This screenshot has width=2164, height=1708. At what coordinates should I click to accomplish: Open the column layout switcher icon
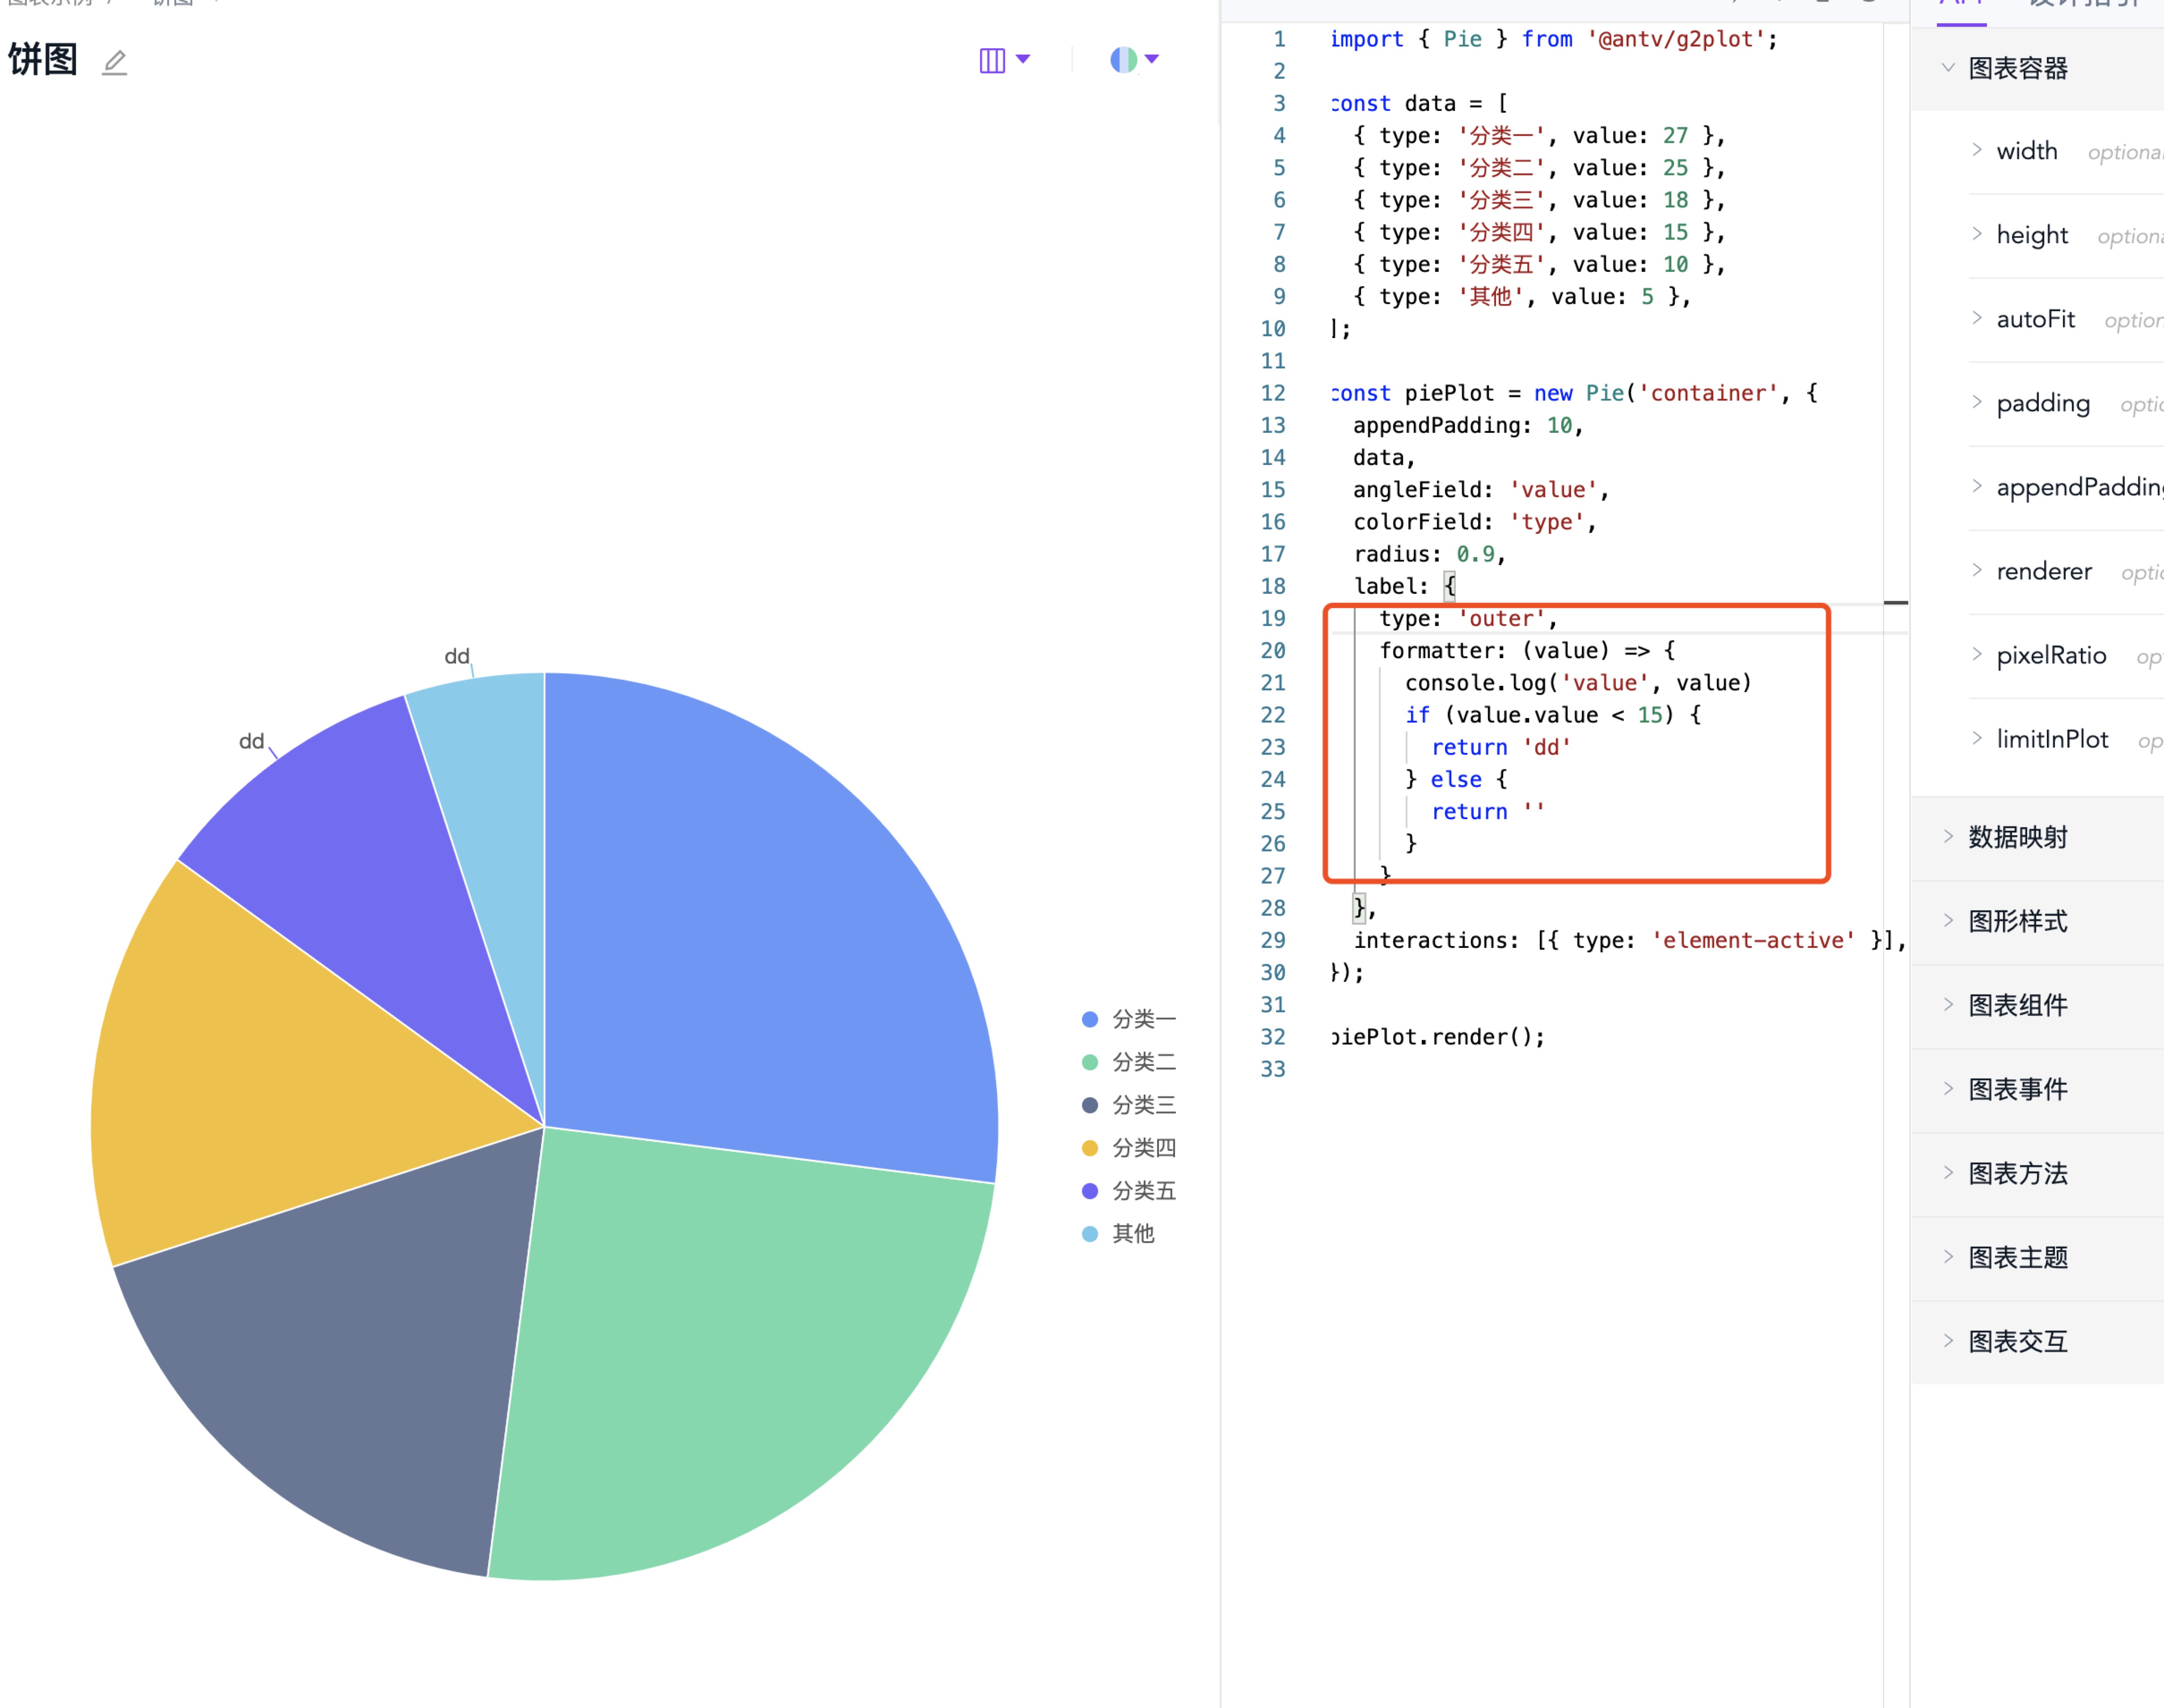992,60
